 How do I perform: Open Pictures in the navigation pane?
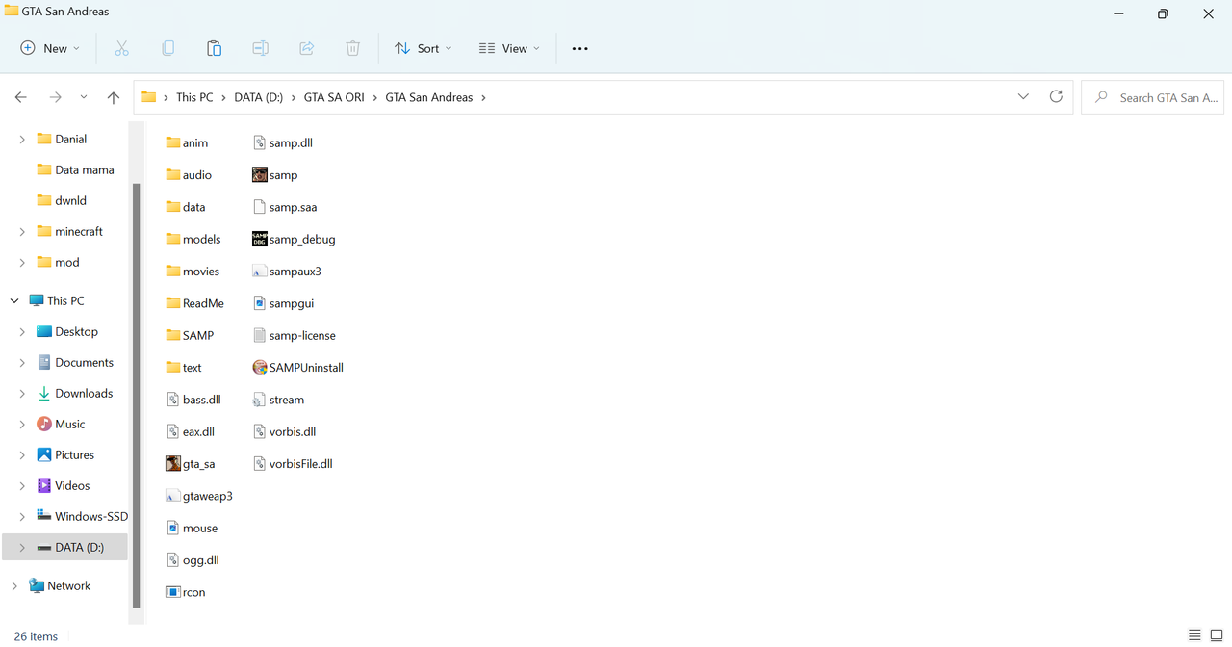point(74,454)
